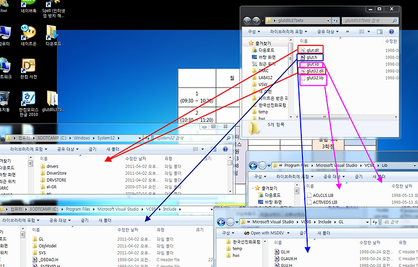Click Forward arrow in glutdlls37beta window
The image size is (418, 267).
[x=256, y=20]
